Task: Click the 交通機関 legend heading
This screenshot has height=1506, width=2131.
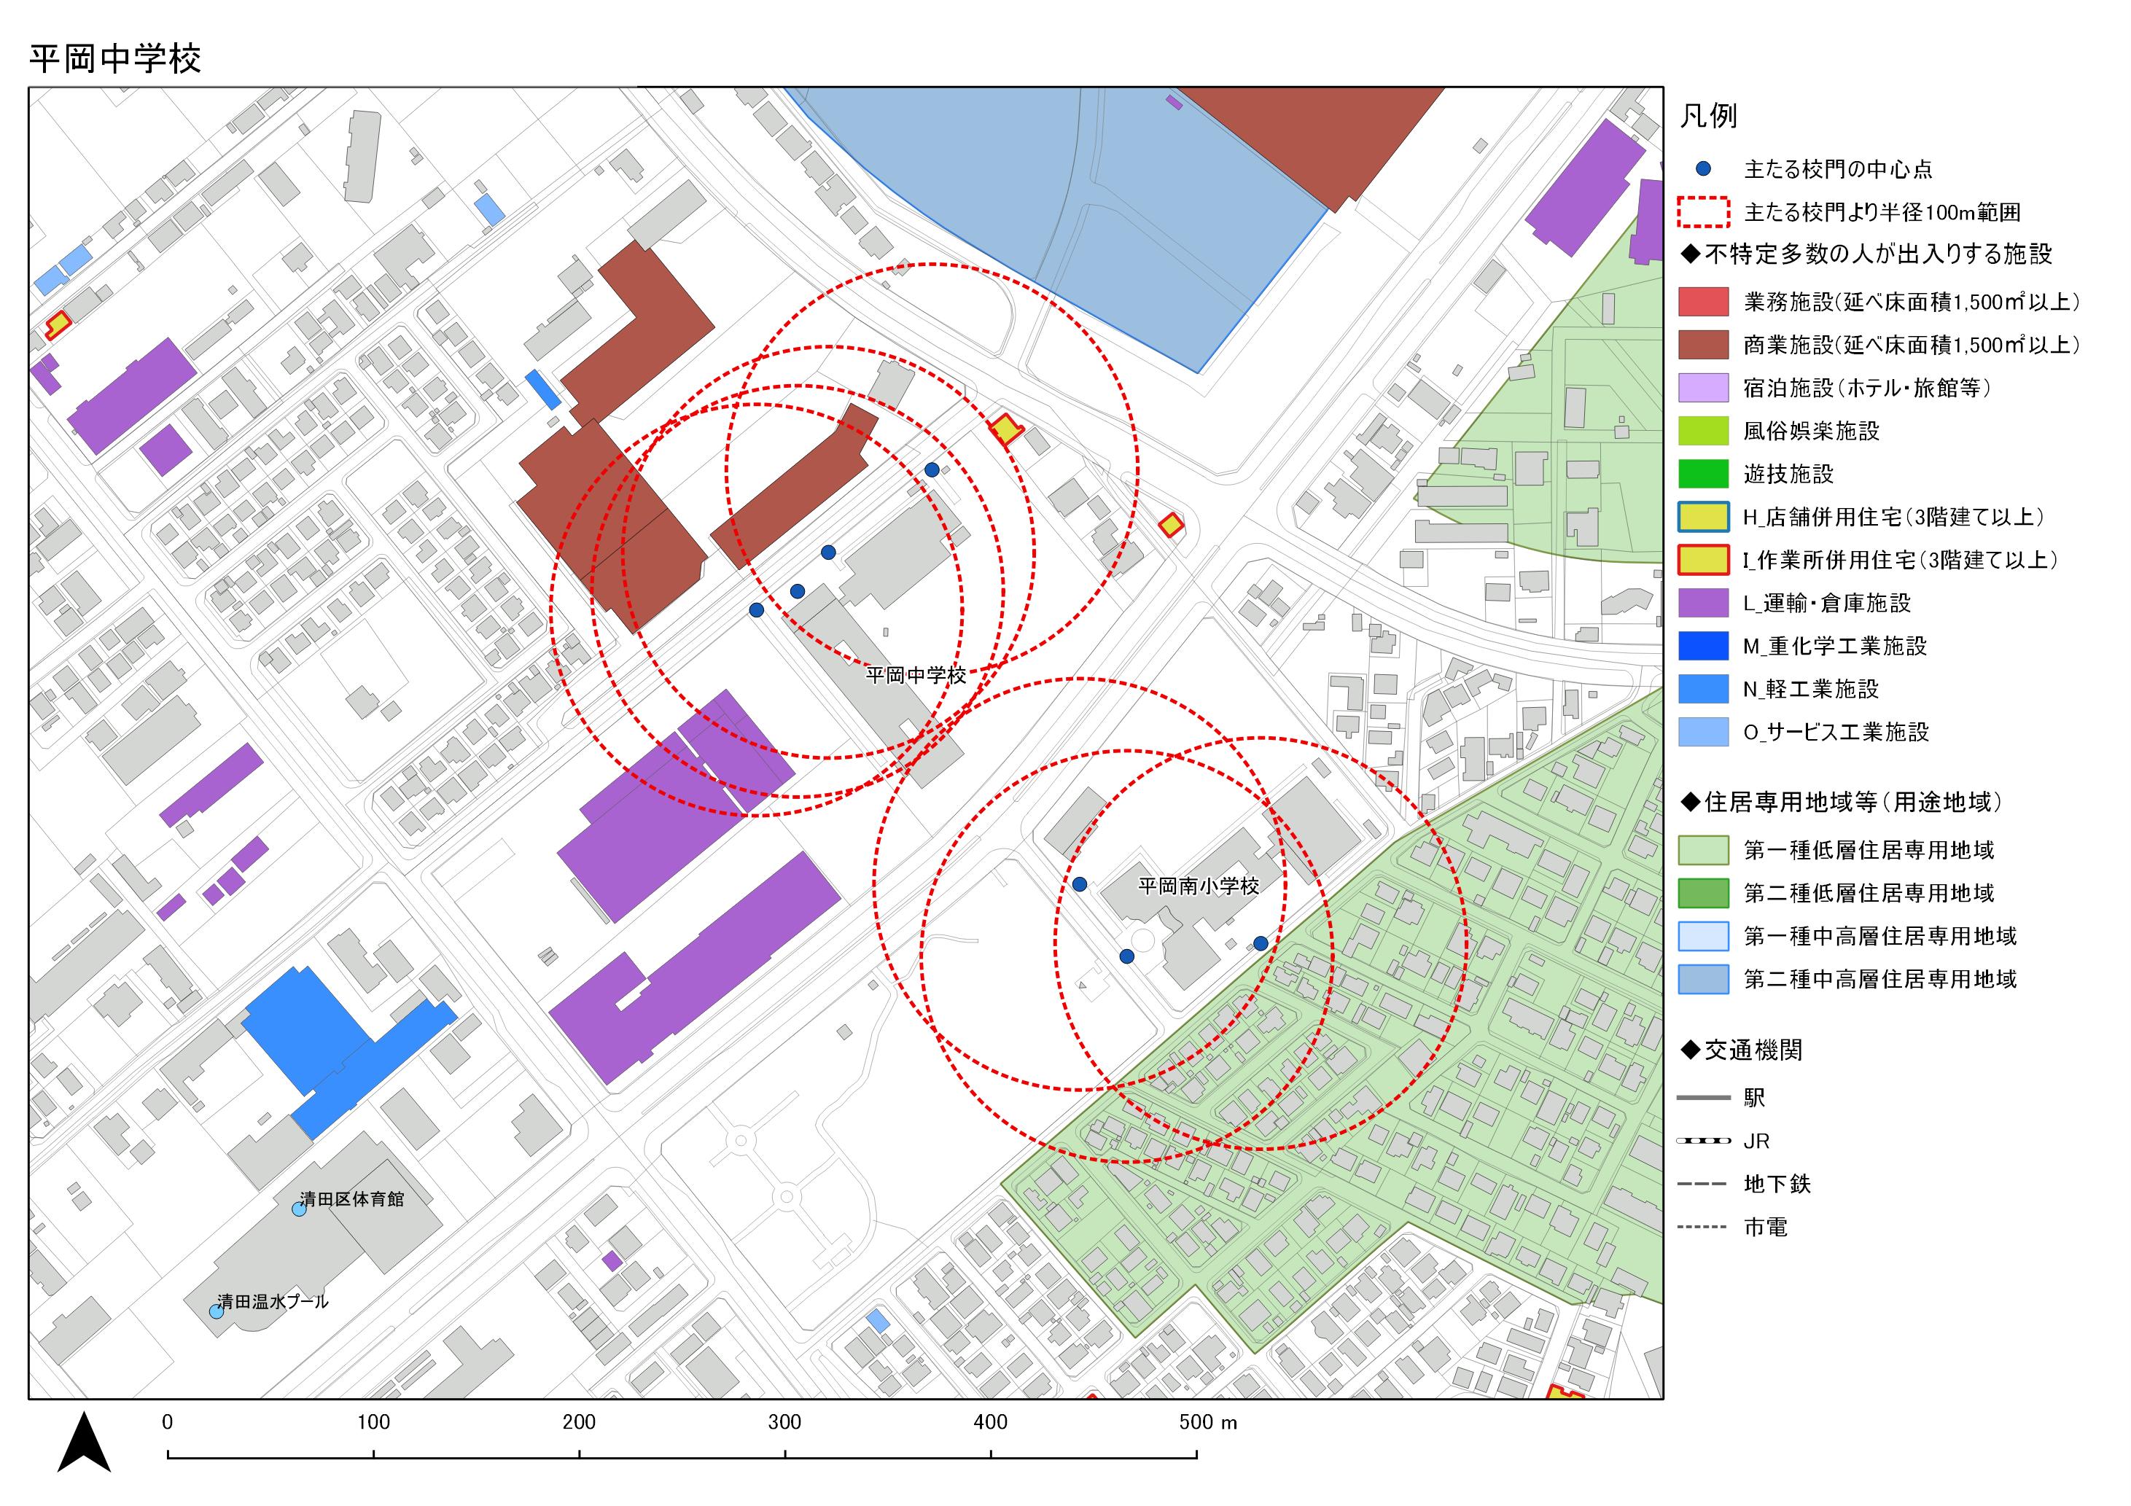Action: [1741, 1050]
